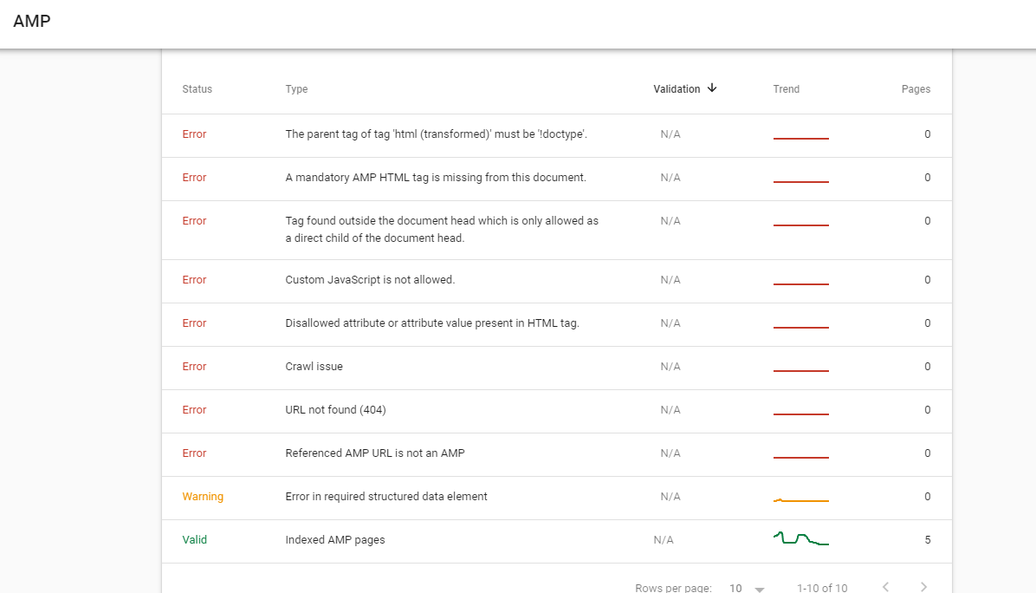Open the 'Crawl issue' error row
1036x593 pixels.
314,367
